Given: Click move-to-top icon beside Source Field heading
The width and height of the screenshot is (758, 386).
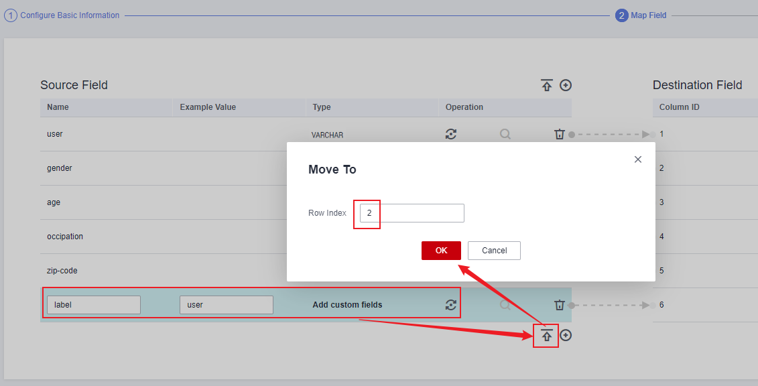Looking at the screenshot, I should point(547,85).
